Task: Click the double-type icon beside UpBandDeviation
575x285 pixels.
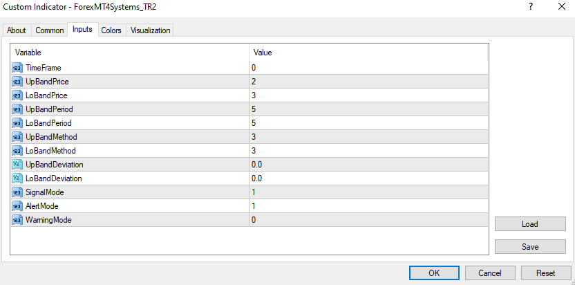Action: click(17, 165)
